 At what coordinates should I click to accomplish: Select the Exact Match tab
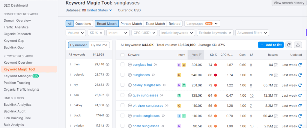(155, 24)
